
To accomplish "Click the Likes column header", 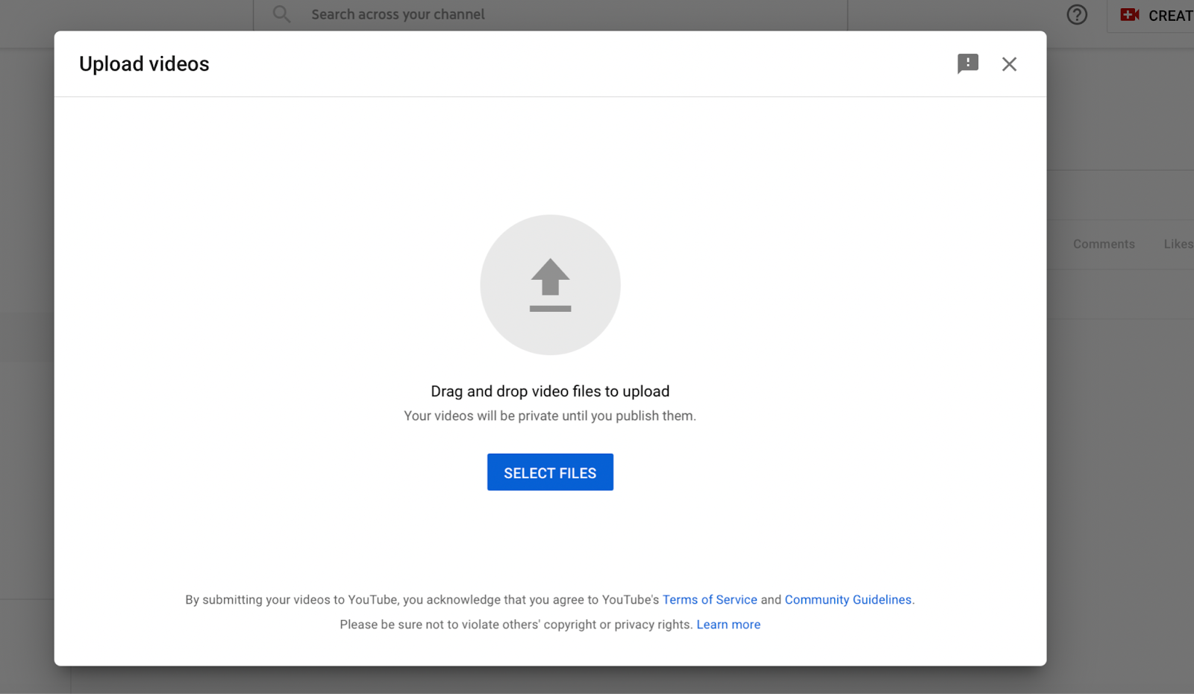I will coord(1178,244).
